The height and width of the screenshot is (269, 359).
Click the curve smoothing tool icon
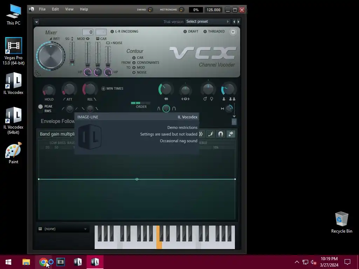210,134
